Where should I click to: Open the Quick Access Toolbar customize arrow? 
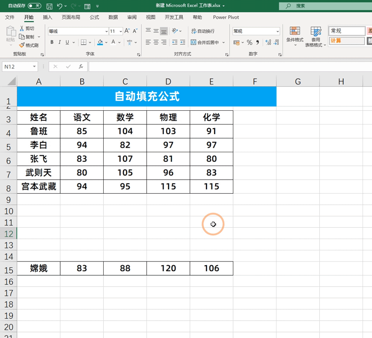click(x=97, y=7)
